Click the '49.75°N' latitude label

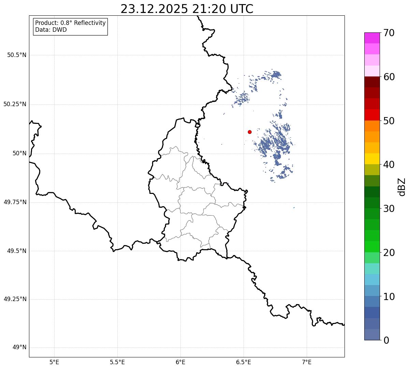(x=15, y=202)
